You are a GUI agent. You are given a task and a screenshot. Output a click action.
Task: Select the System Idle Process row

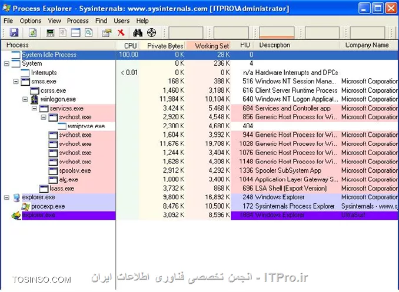coord(199,55)
